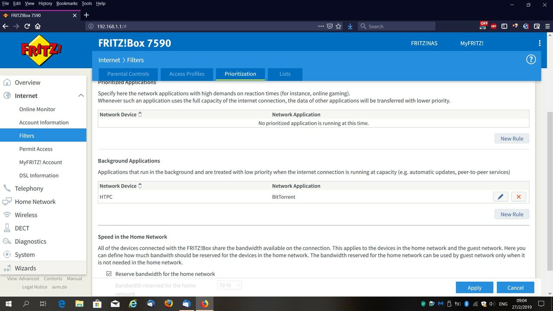Viewport: 553px width, 311px height.
Task: Click New Rule under Background Applications
Action: 512,214
